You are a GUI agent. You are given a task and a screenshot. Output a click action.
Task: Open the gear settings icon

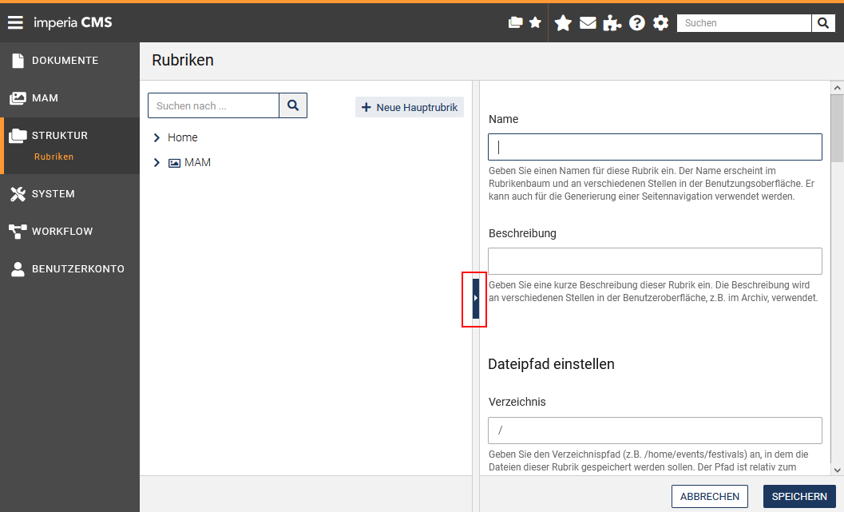(x=660, y=23)
